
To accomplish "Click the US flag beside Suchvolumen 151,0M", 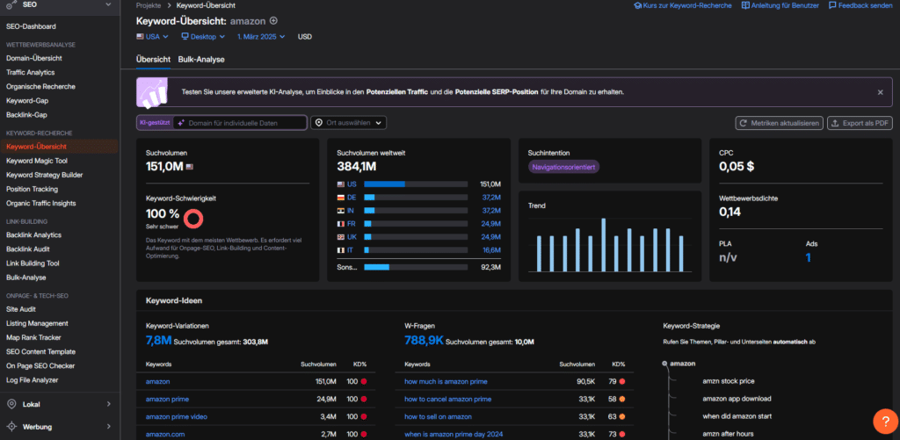I will pyautogui.click(x=190, y=167).
